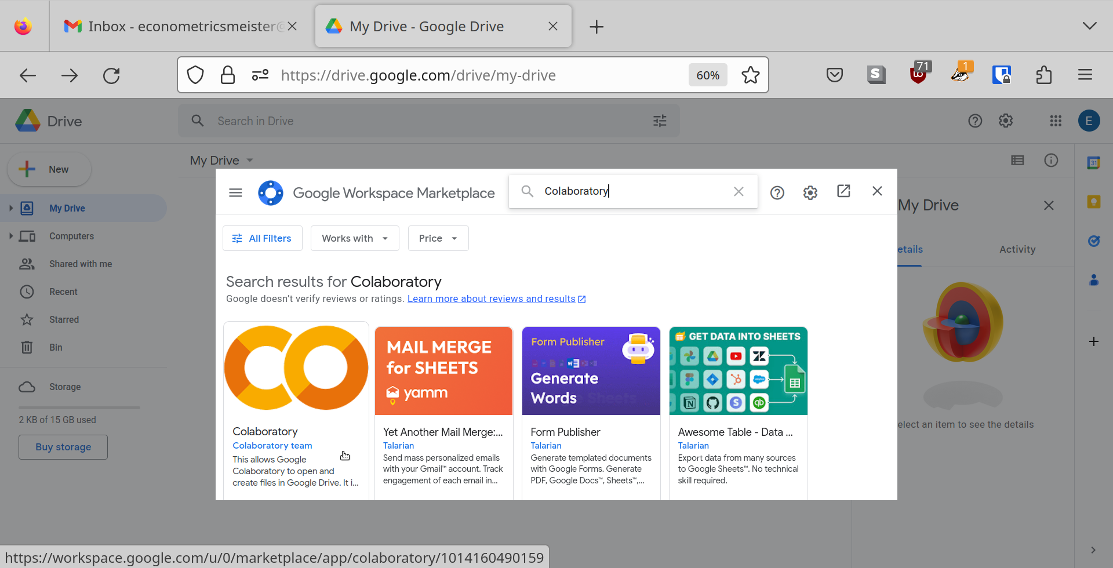Close the My Drive details panel
This screenshot has height=568, width=1113.
[x=1049, y=205]
